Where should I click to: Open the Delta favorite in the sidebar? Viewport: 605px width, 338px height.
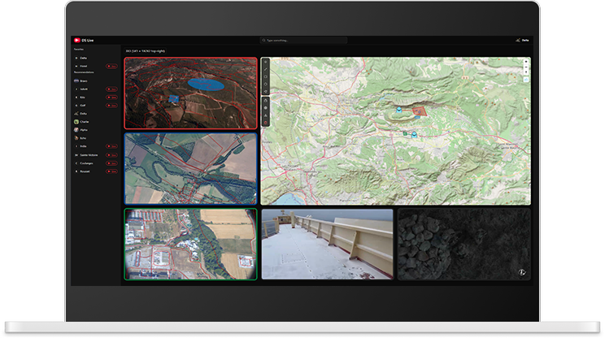click(x=83, y=58)
